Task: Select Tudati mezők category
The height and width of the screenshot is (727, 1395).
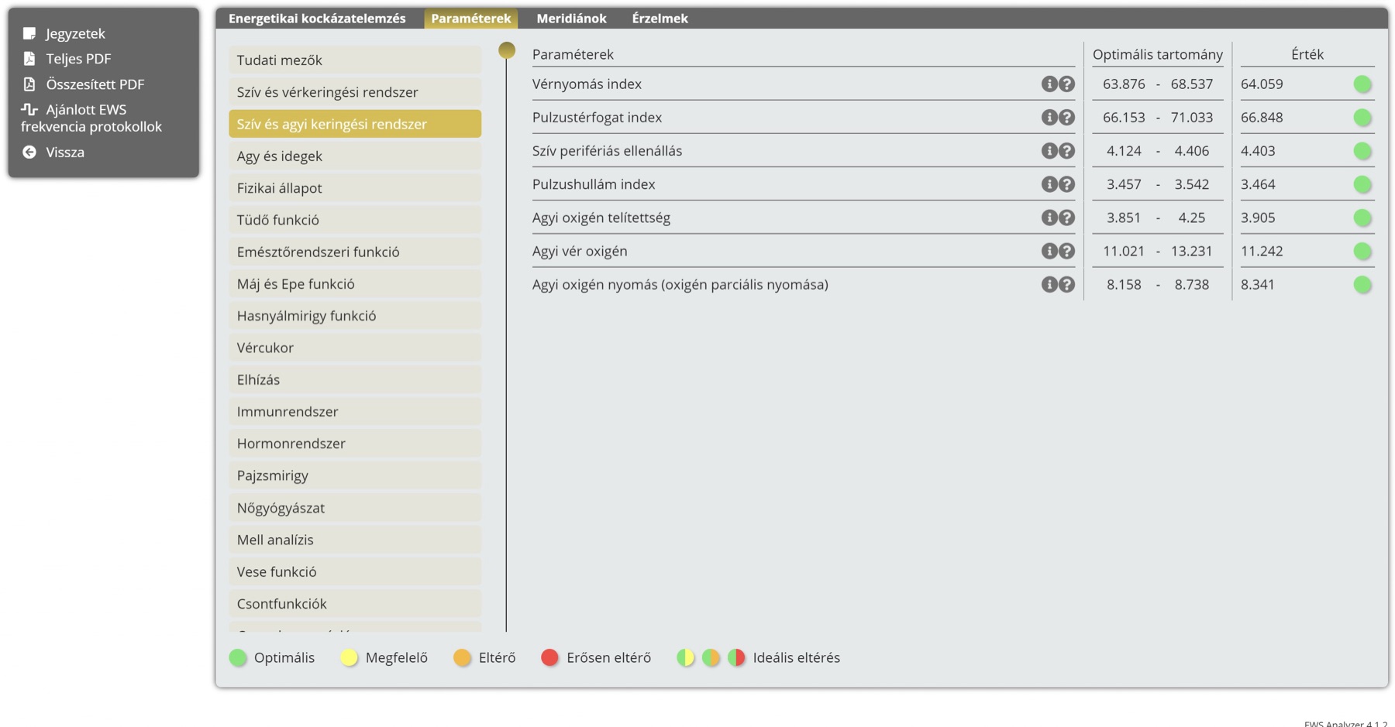Action: tap(355, 60)
